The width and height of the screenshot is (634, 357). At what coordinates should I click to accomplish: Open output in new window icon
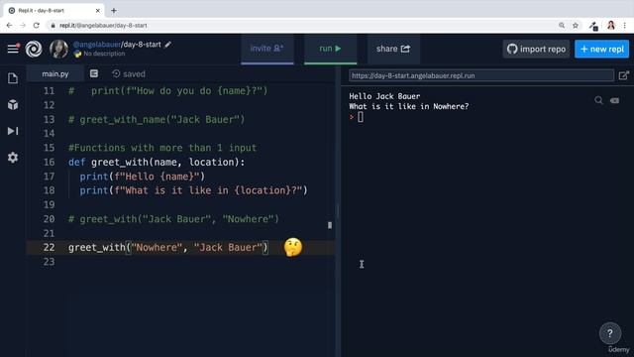623,75
